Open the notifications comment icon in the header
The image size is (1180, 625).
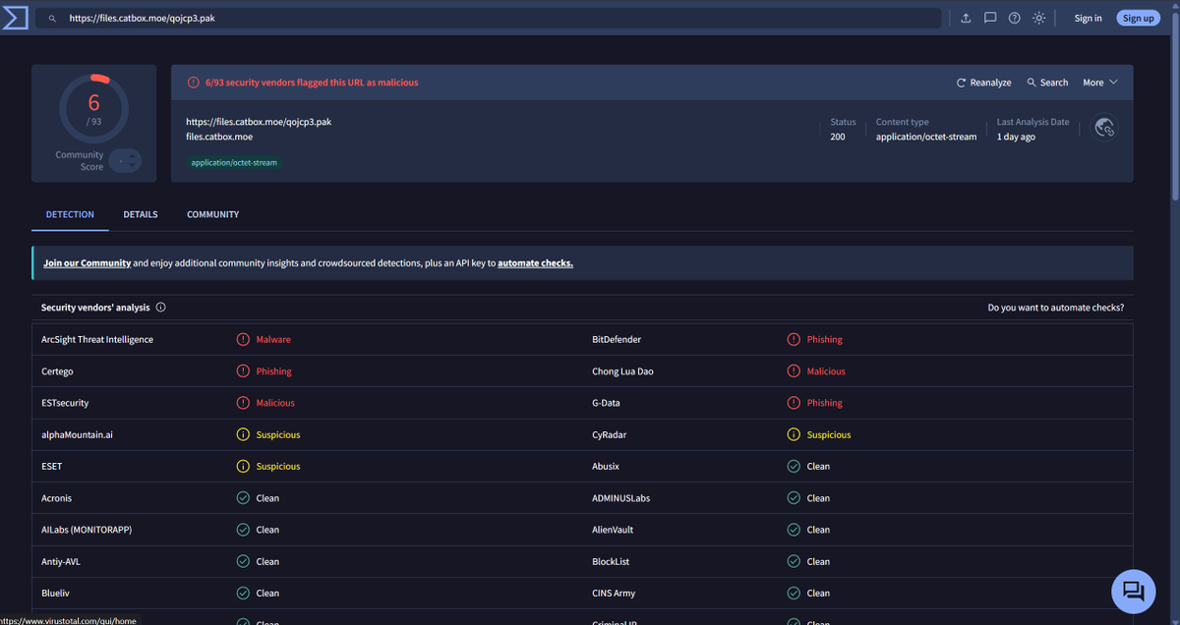tap(990, 18)
